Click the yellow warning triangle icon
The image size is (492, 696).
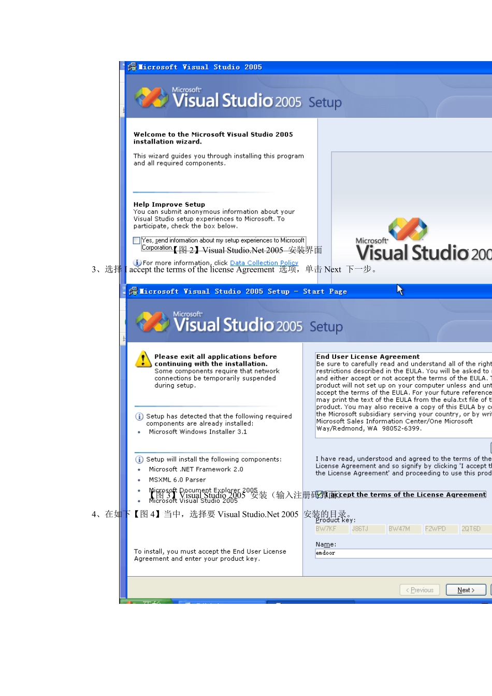pos(143,359)
